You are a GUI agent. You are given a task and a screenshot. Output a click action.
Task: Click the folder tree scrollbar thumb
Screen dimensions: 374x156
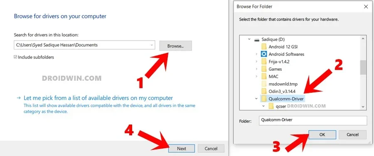click(363, 67)
